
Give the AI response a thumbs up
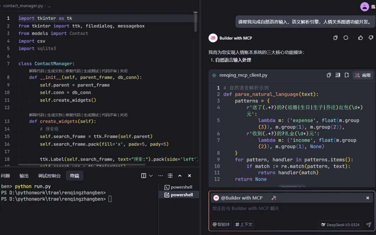tap(360, 38)
